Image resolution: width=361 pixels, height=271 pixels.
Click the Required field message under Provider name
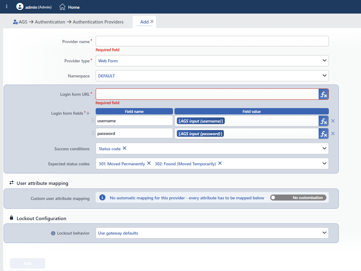click(107, 50)
